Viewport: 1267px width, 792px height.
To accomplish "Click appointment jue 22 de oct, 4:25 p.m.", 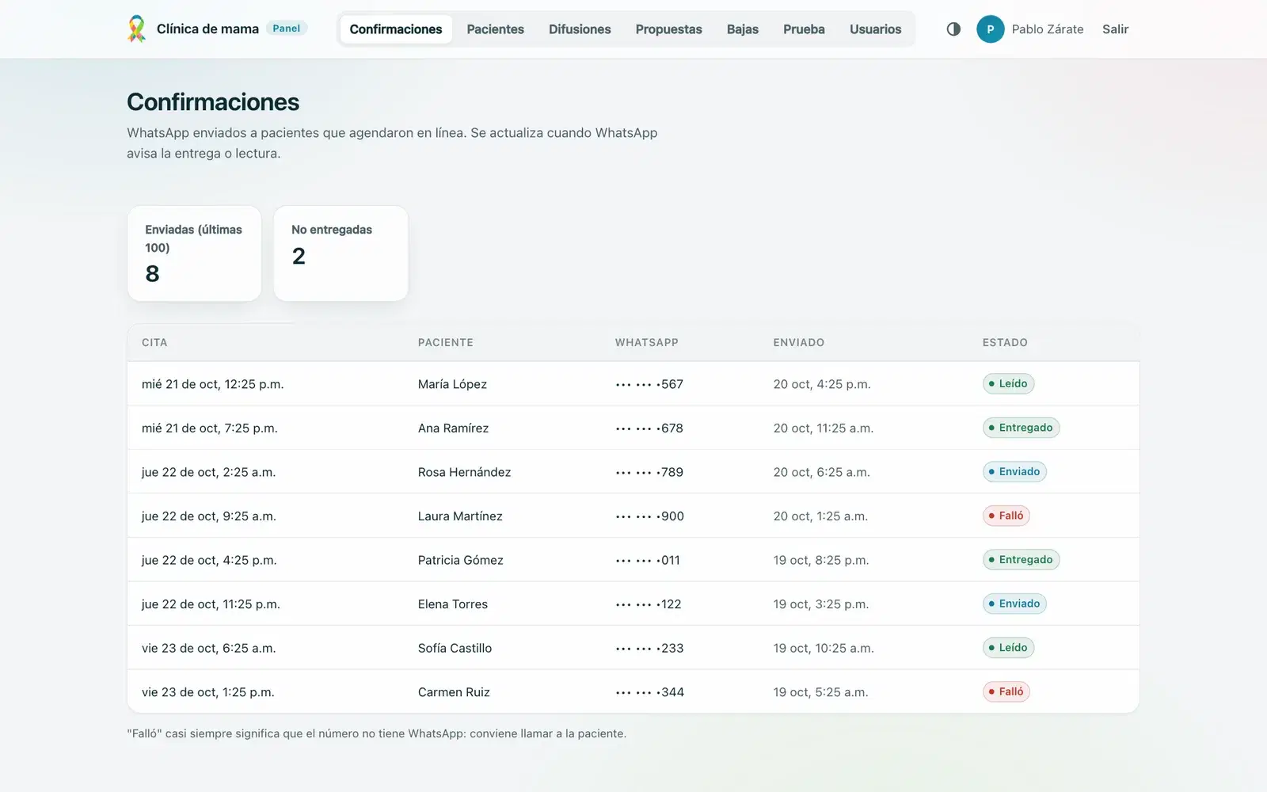I will click(209, 560).
